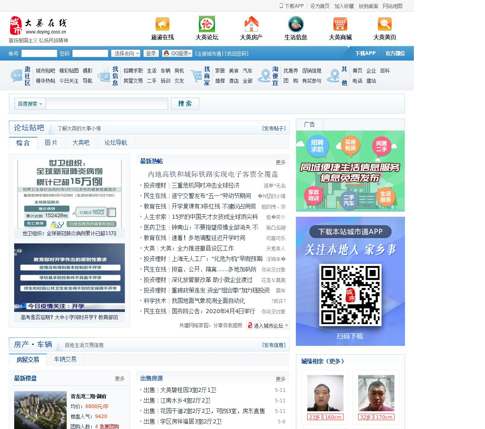Click 生活服务 bubble in the ad
485x429 pixels.
386,197
